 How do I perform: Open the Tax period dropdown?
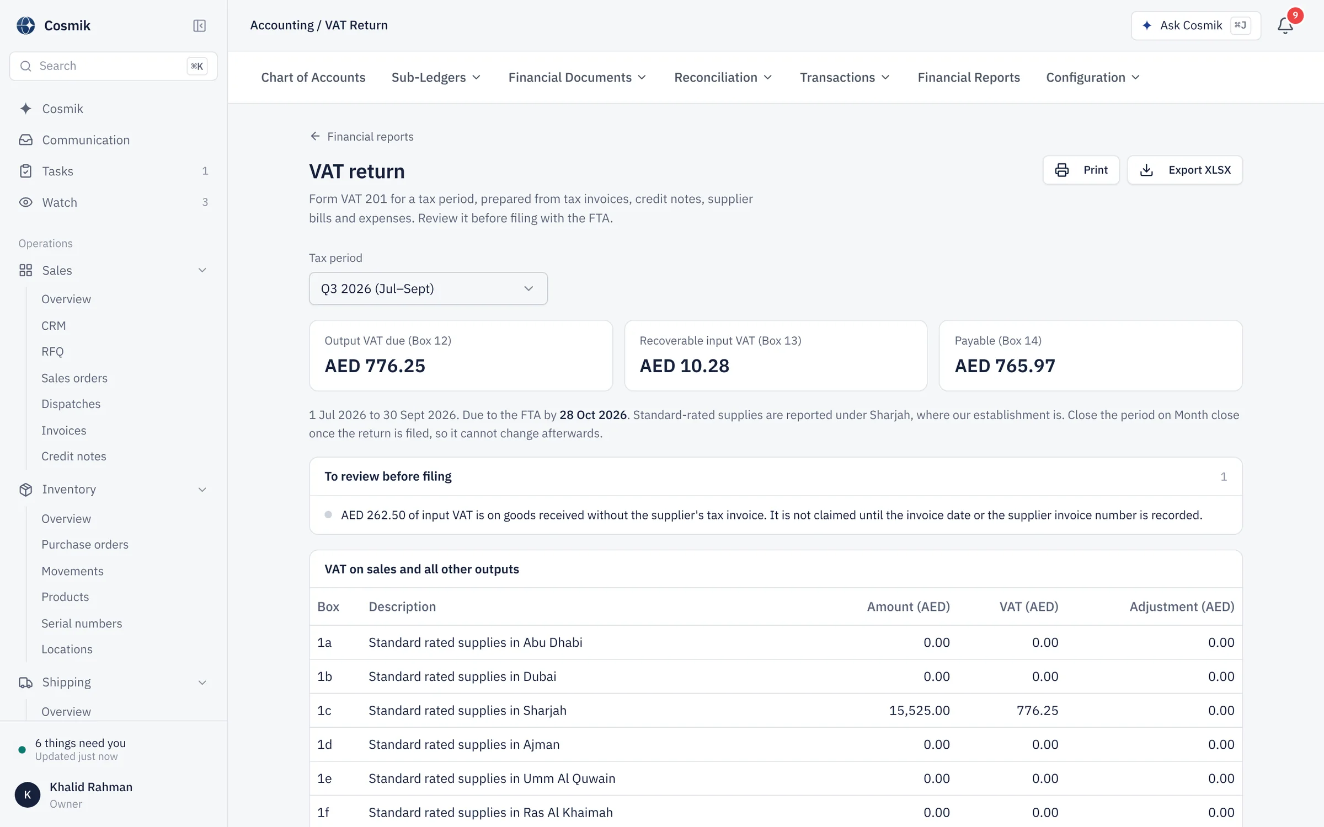tap(428, 288)
